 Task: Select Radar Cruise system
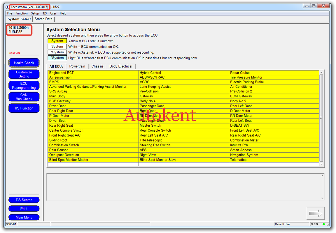click(x=274, y=73)
